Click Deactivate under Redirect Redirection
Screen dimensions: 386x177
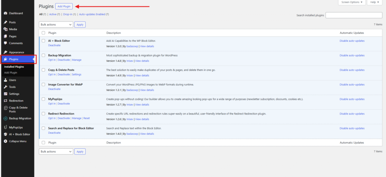pyautogui.click(x=64, y=118)
